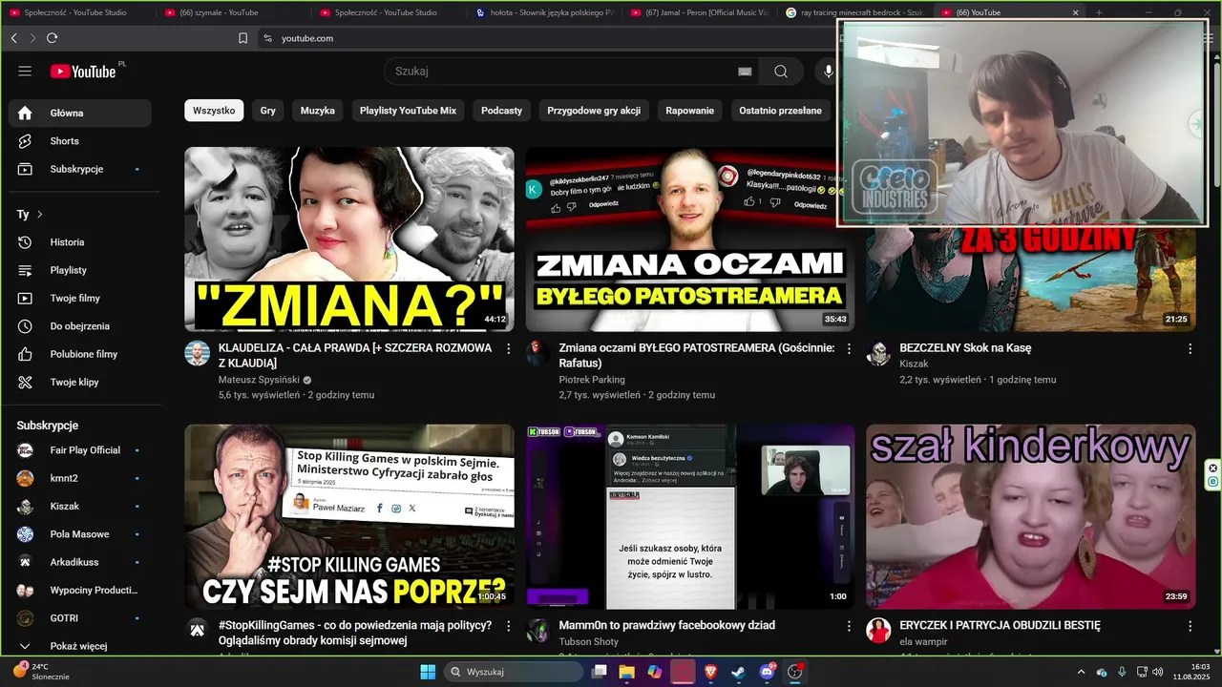This screenshot has height=687, width=1222.
Task: Open Shorts from the sidebar
Action: (80, 141)
